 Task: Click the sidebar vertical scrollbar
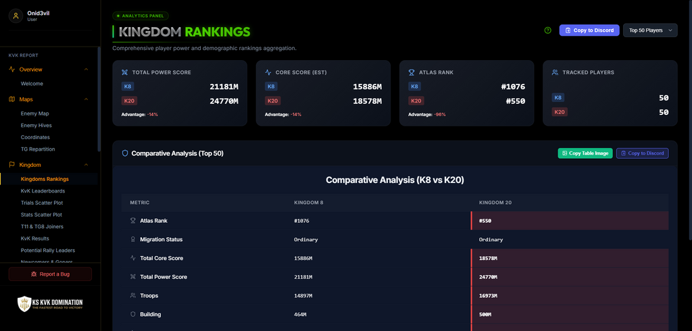click(x=99, y=99)
